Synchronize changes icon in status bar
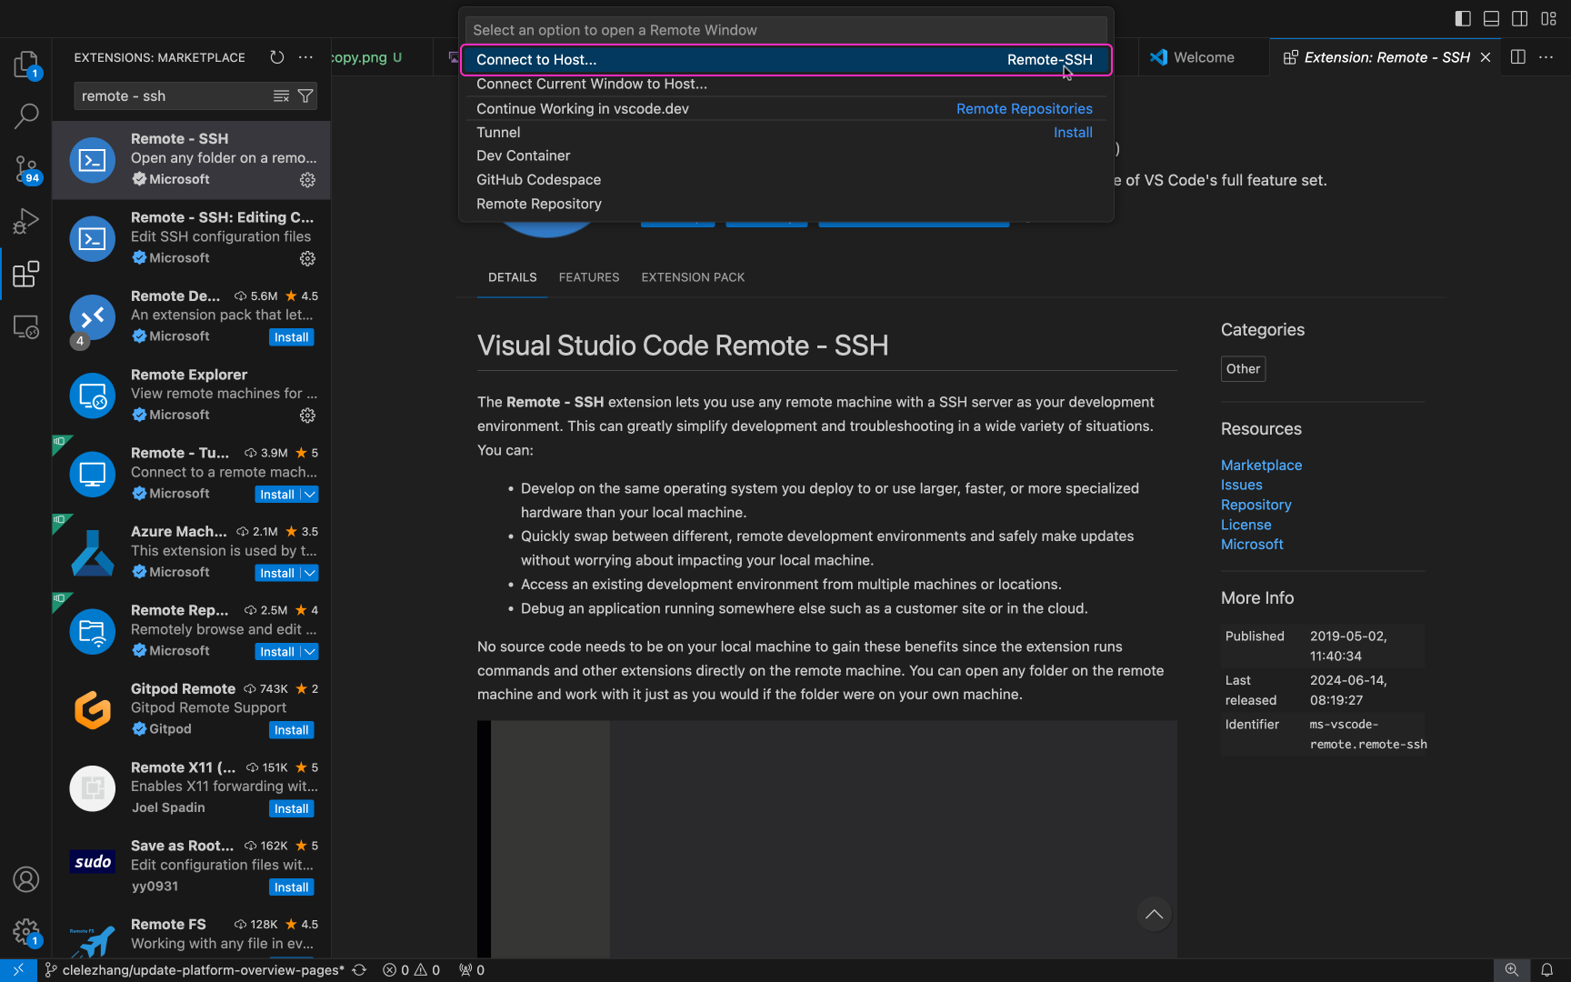 point(359,970)
